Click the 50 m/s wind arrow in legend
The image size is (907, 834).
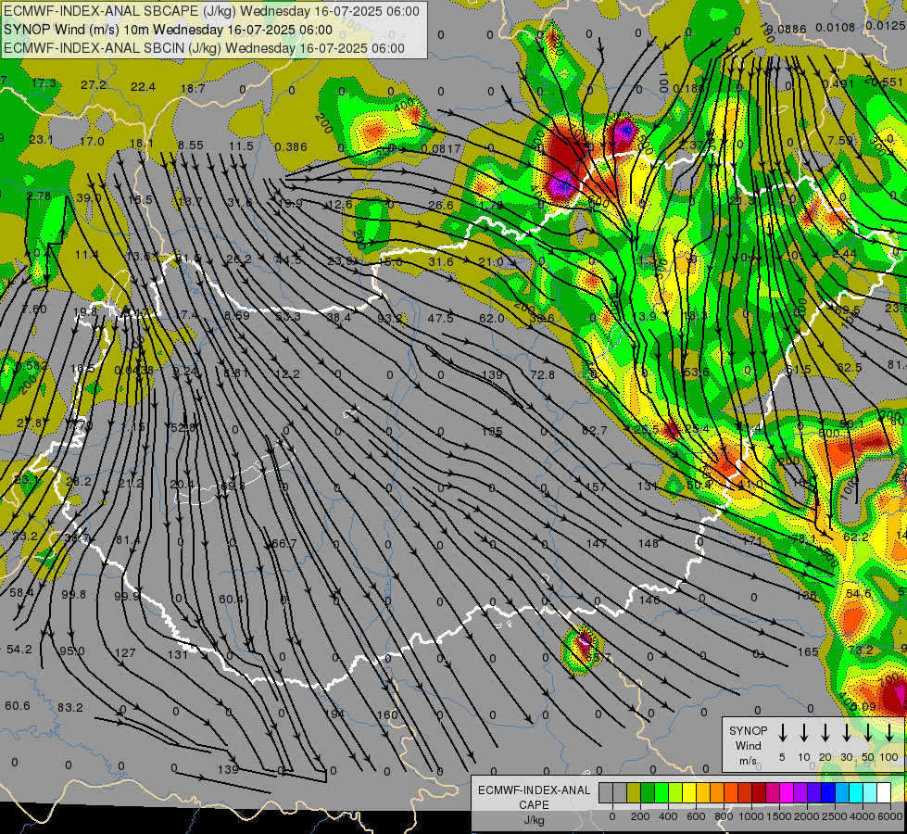click(x=868, y=733)
